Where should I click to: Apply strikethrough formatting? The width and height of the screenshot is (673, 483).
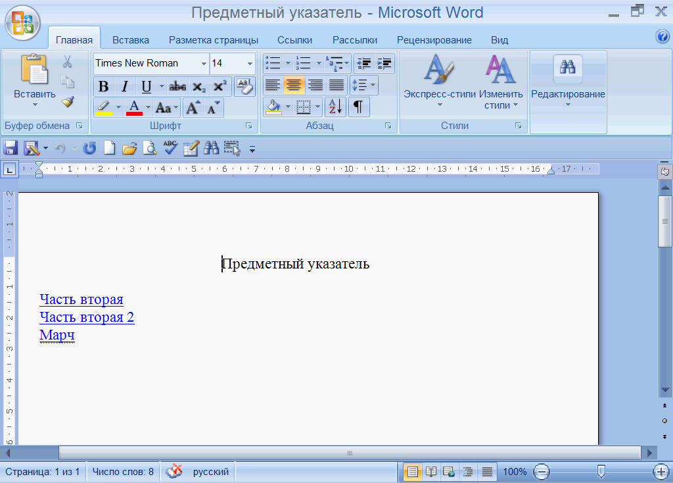click(x=177, y=87)
